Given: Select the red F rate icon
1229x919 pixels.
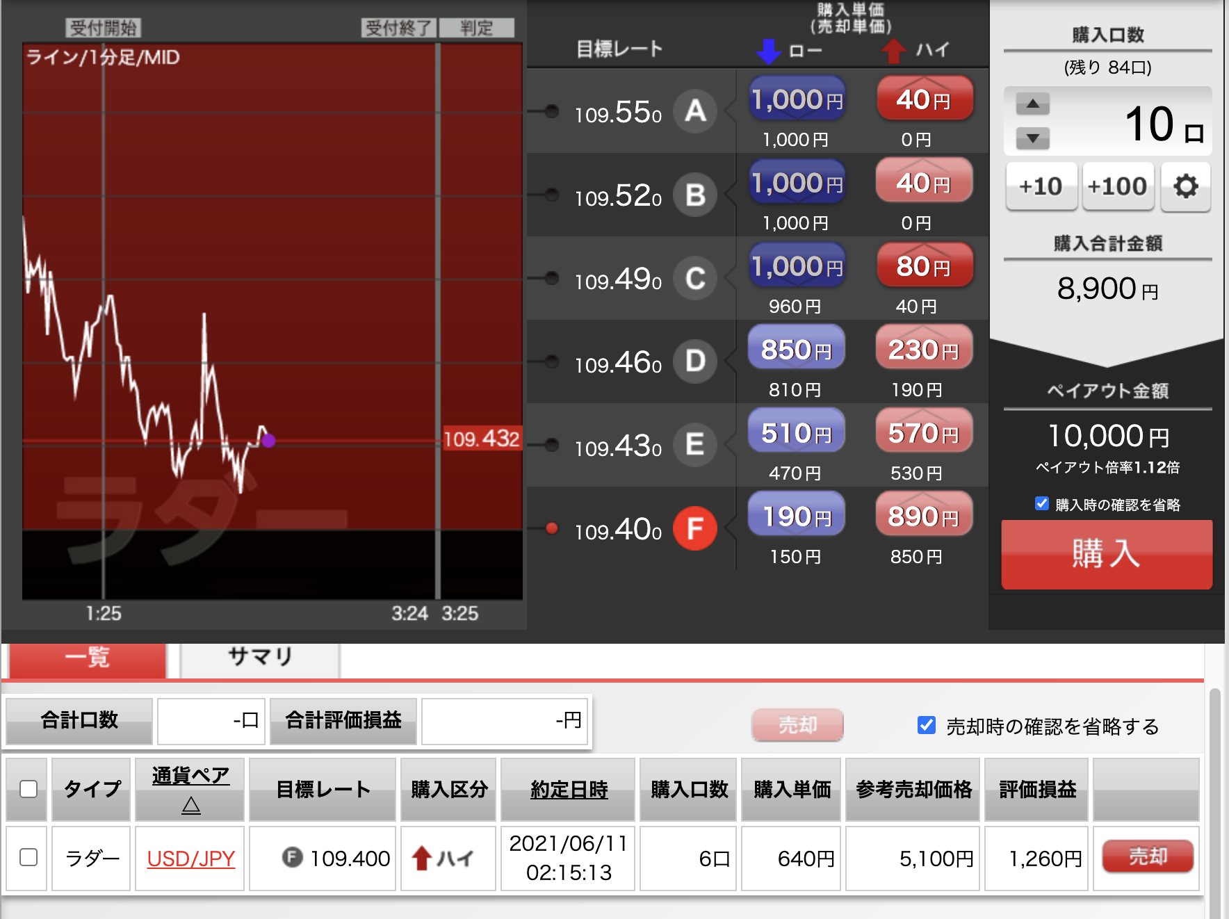Looking at the screenshot, I should point(695,528).
